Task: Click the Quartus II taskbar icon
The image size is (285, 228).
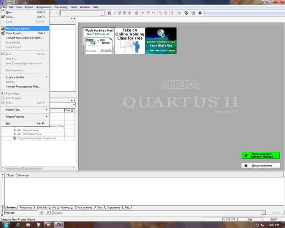Action: pyautogui.click(x=59, y=225)
